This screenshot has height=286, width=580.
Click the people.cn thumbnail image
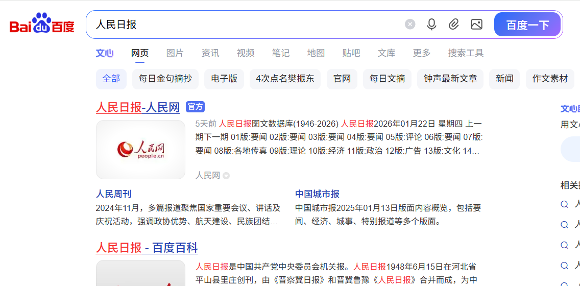140,150
